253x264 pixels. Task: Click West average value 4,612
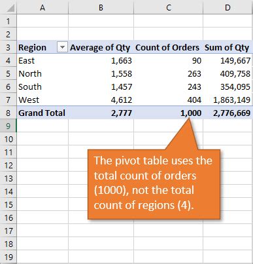(x=101, y=100)
